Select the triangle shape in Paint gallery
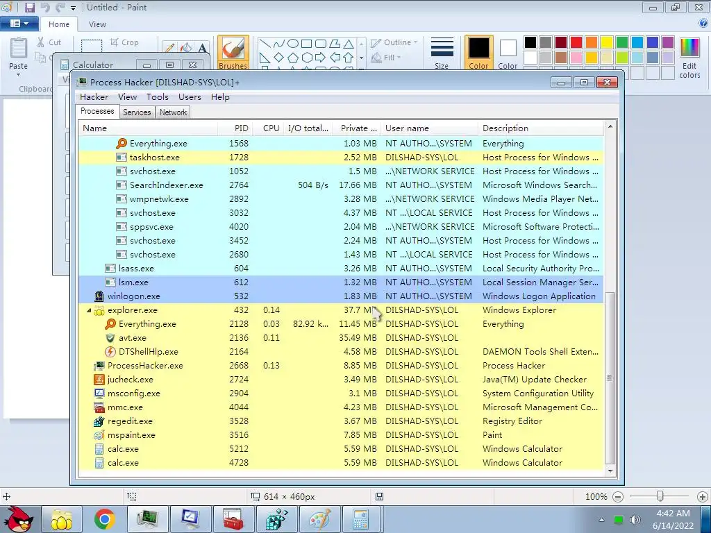711x533 pixels. coord(349,44)
